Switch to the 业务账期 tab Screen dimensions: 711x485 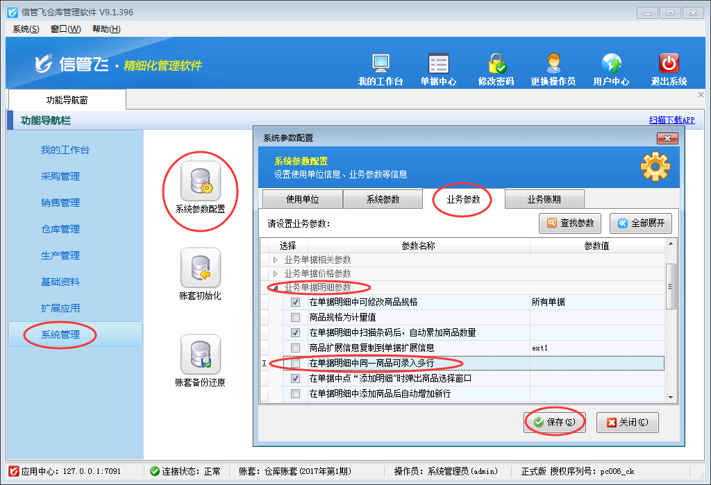544,200
